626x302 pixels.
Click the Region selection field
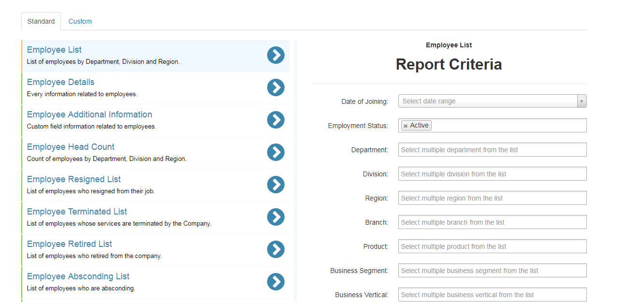[x=492, y=198]
